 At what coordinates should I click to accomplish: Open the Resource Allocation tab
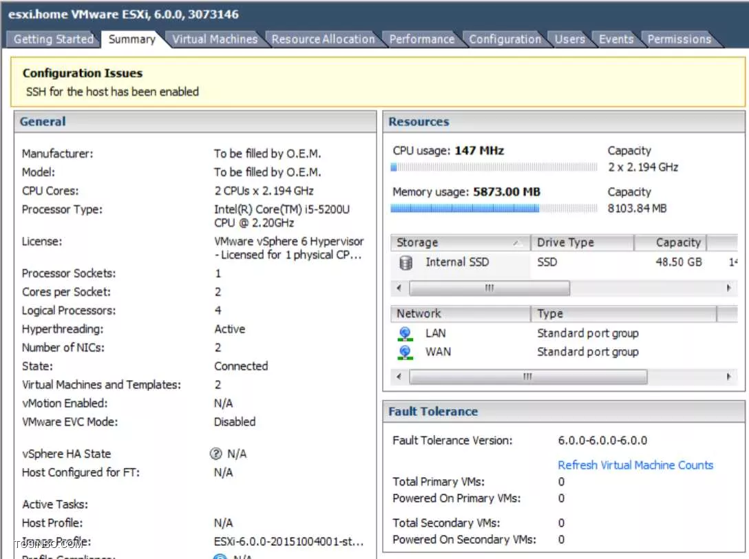click(324, 39)
